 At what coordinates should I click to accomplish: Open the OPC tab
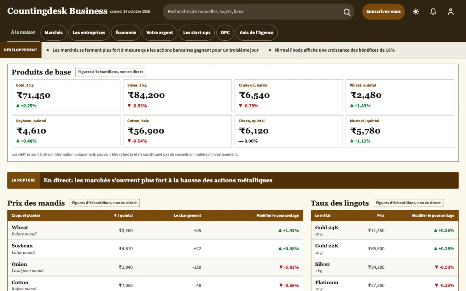tap(225, 33)
